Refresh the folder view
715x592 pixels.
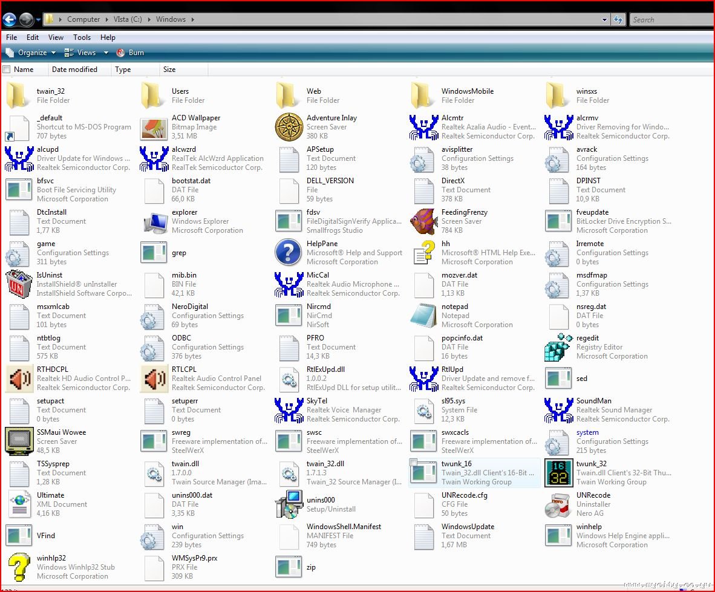coord(618,19)
